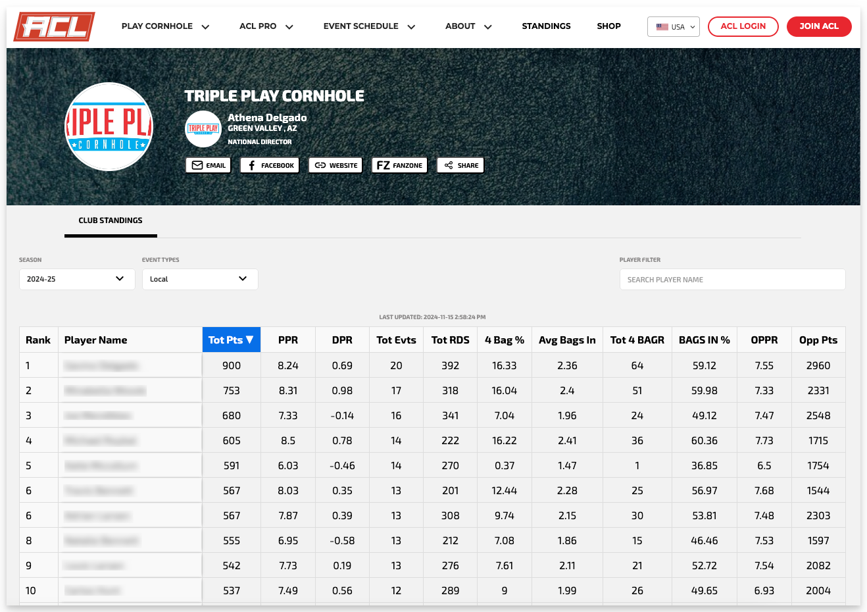The height and width of the screenshot is (612, 867).
Task: Click the share icon
Action: [449, 165]
